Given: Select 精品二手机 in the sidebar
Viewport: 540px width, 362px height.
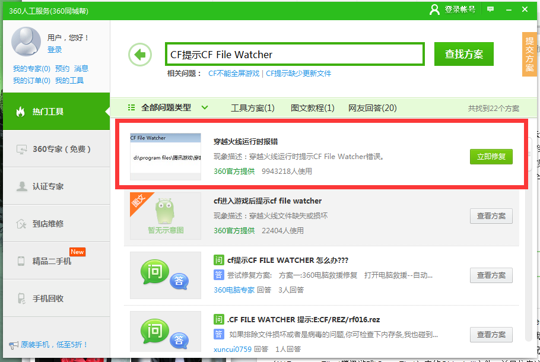Looking at the screenshot, I should pyautogui.click(x=56, y=261).
